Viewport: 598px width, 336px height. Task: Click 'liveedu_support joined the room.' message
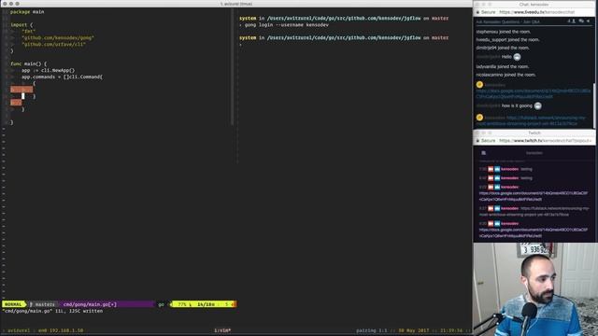point(507,39)
